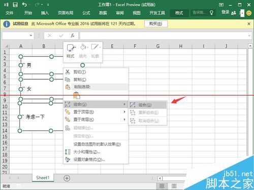Select the Sheet1 tab
254x190 pixels.
[43, 178]
